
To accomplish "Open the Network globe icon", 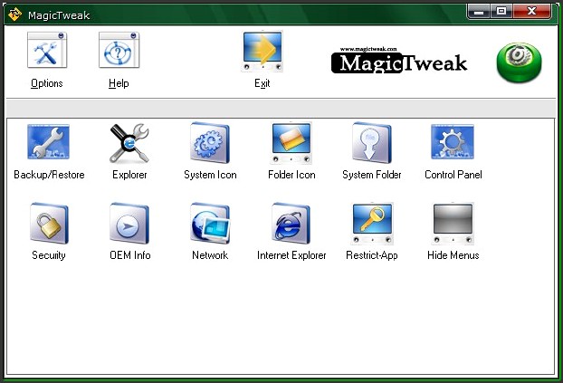I will click(x=210, y=223).
